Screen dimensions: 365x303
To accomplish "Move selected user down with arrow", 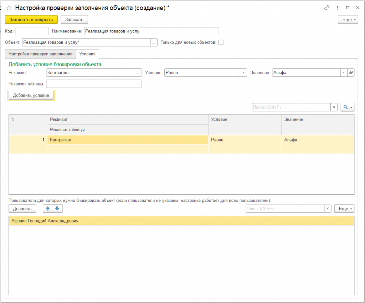I will 57,209.
